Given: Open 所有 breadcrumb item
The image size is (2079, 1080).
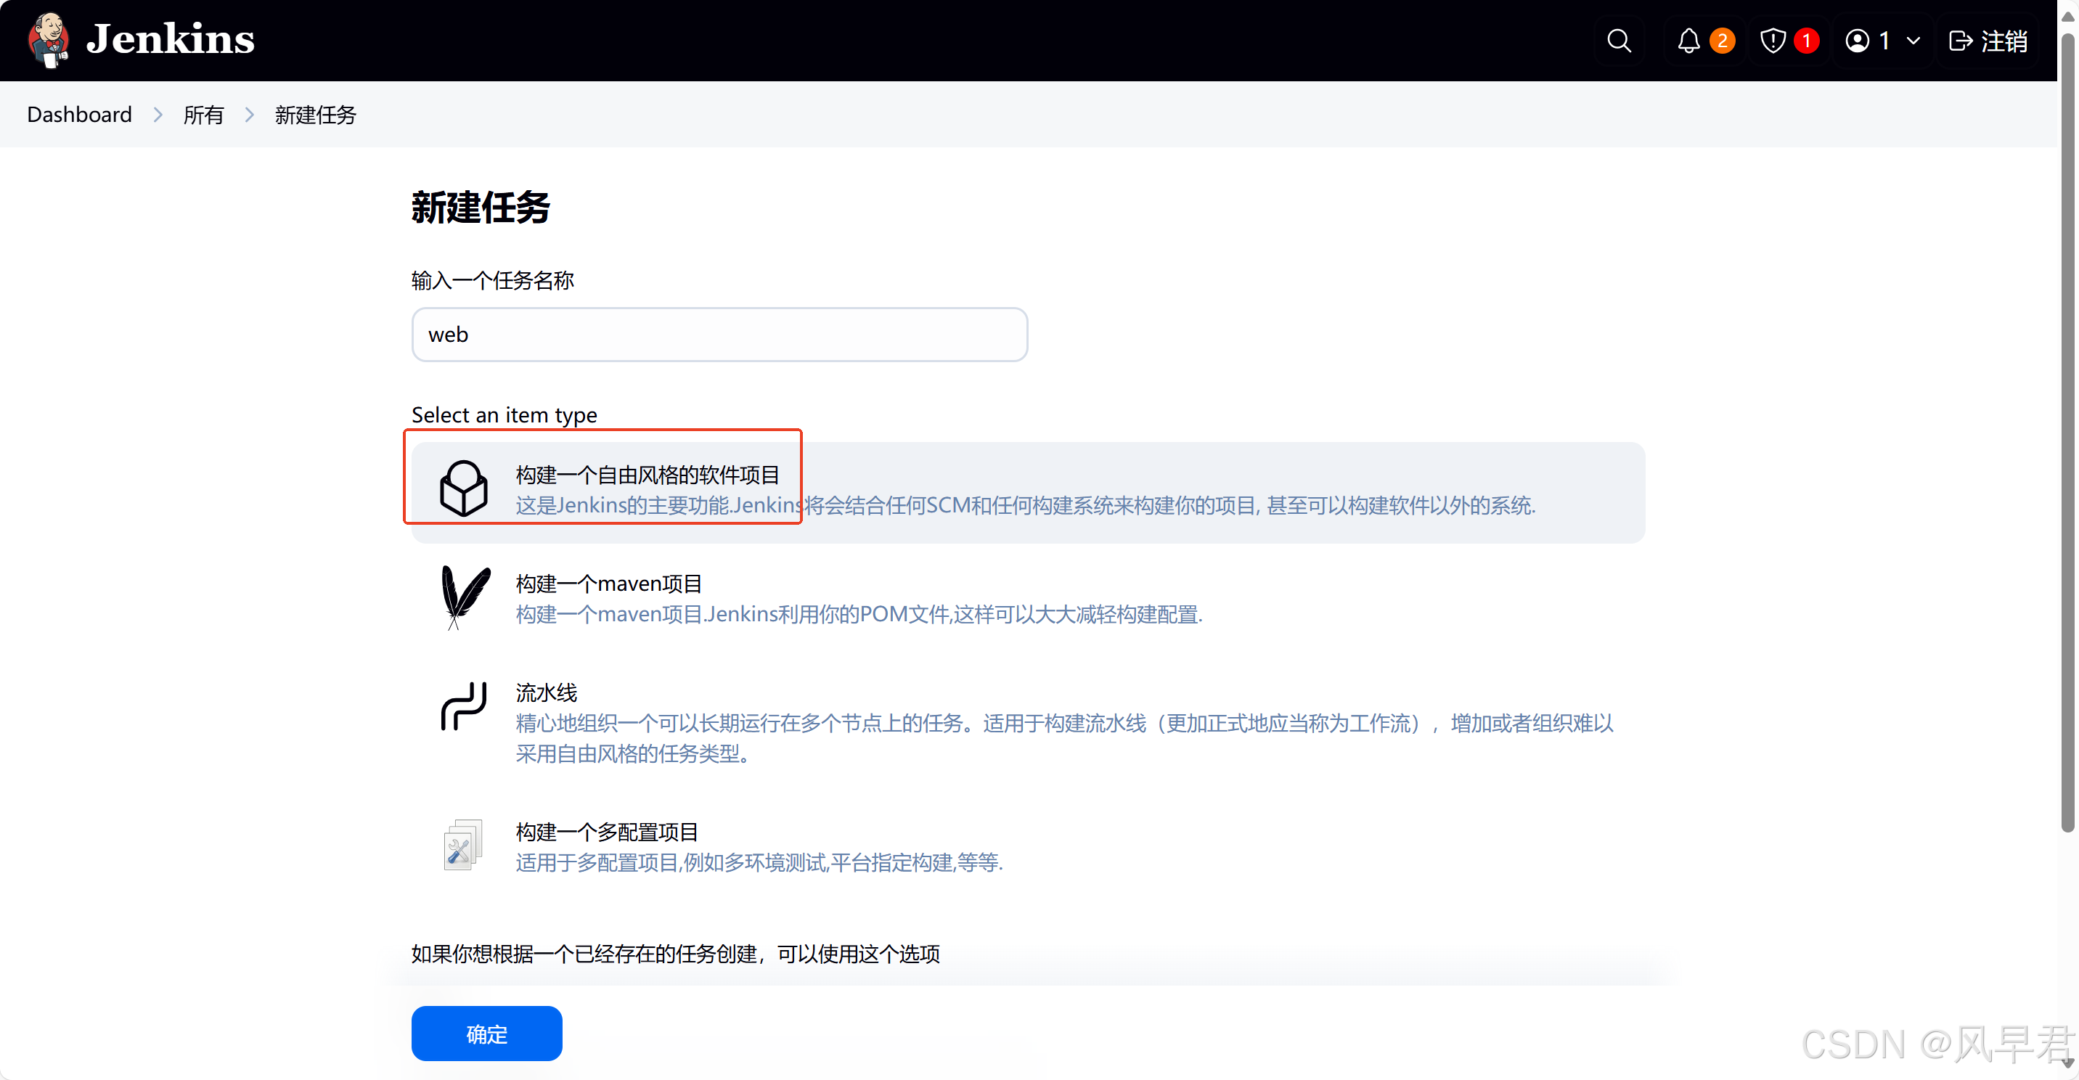Looking at the screenshot, I should [203, 115].
